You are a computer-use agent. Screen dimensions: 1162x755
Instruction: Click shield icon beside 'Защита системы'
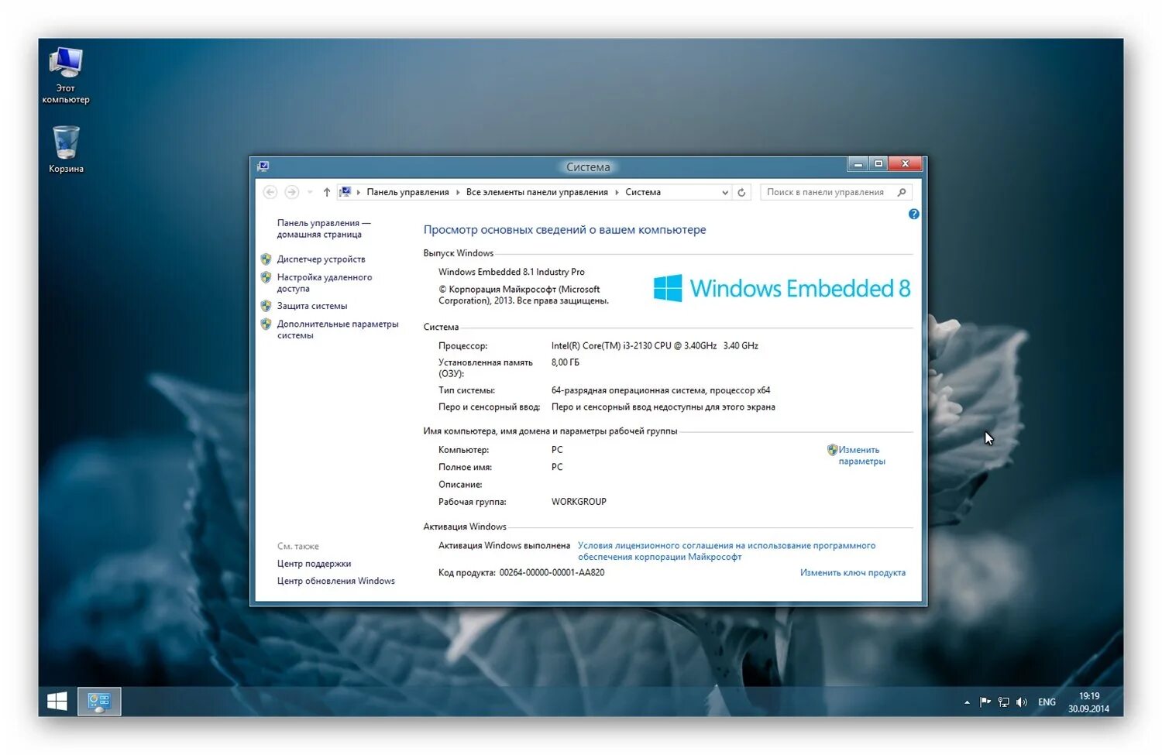coord(266,306)
